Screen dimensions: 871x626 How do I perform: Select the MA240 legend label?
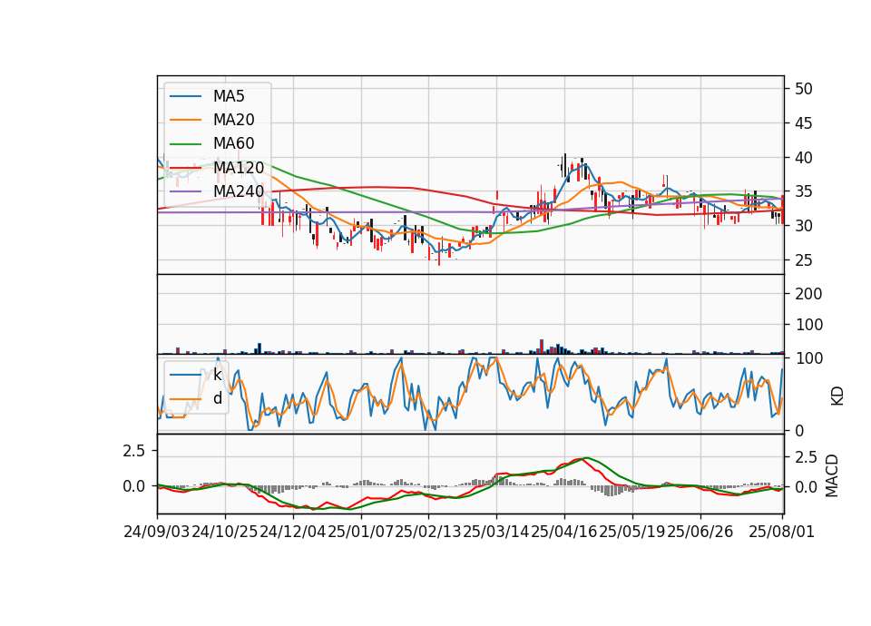click(x=239, y=191)
